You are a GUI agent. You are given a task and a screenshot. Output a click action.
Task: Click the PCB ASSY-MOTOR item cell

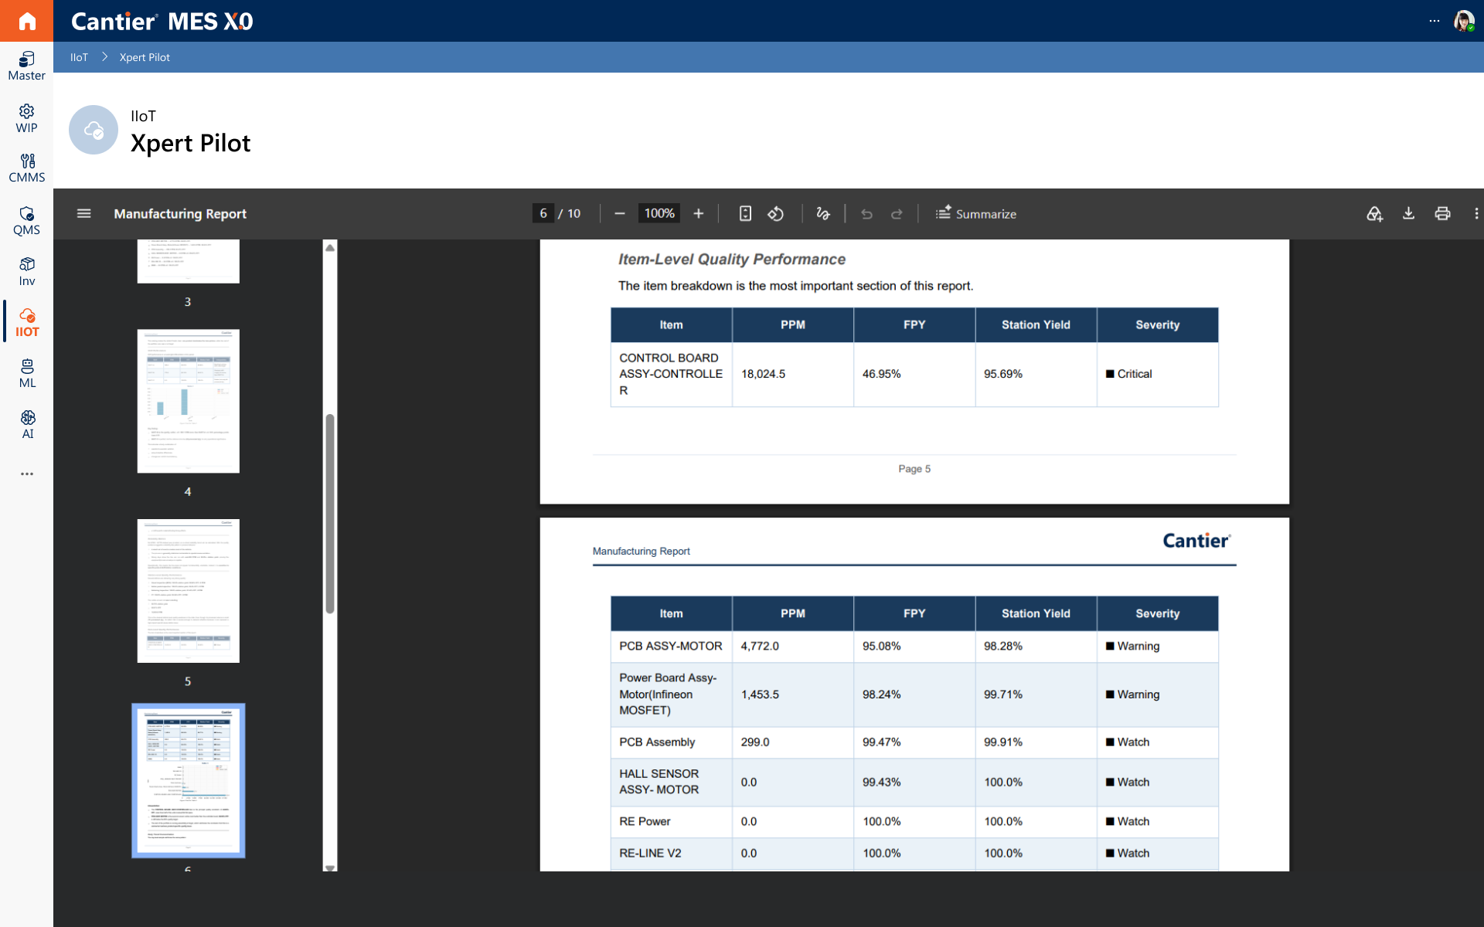[x=671, y=646]
